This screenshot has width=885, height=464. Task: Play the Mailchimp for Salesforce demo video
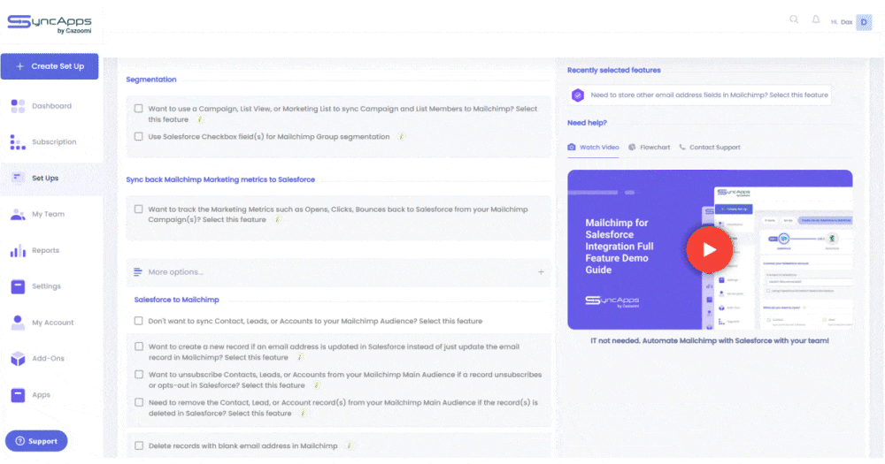(x=710, y=250)
